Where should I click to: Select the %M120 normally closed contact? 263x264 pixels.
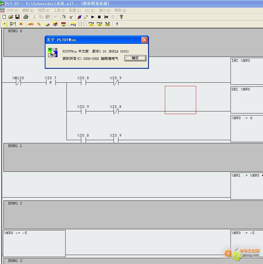[x=18, y=82]
